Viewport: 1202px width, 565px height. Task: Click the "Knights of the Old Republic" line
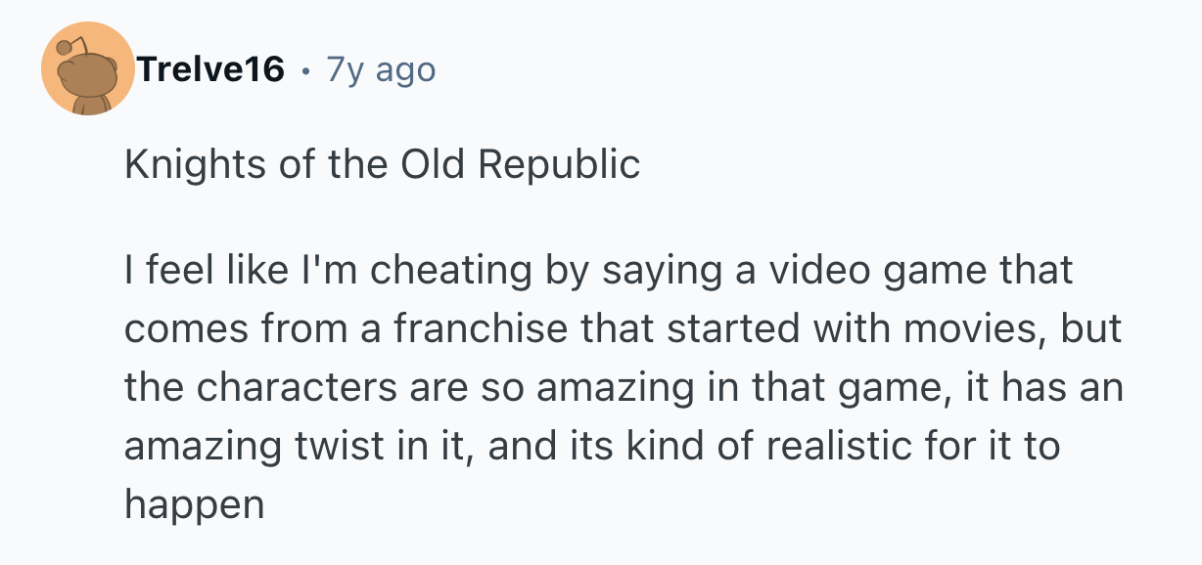click(x=382, y=163)
